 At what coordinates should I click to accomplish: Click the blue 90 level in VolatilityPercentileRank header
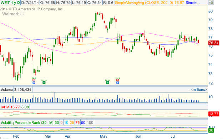[83, 123]
